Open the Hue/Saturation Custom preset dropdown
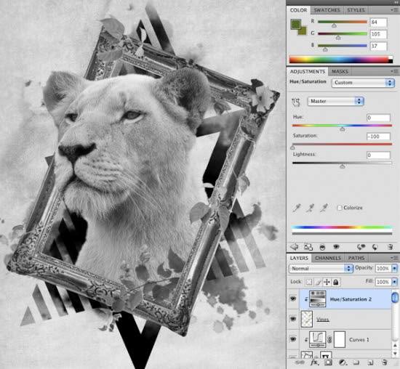400x369 pixels. tap(363, 83)
